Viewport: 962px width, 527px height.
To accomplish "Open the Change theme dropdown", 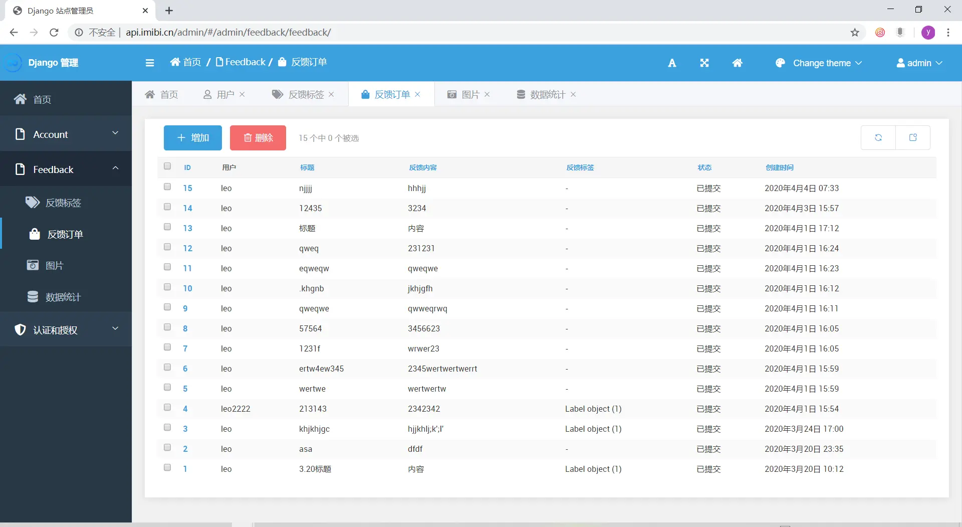I will pos(819,63).
